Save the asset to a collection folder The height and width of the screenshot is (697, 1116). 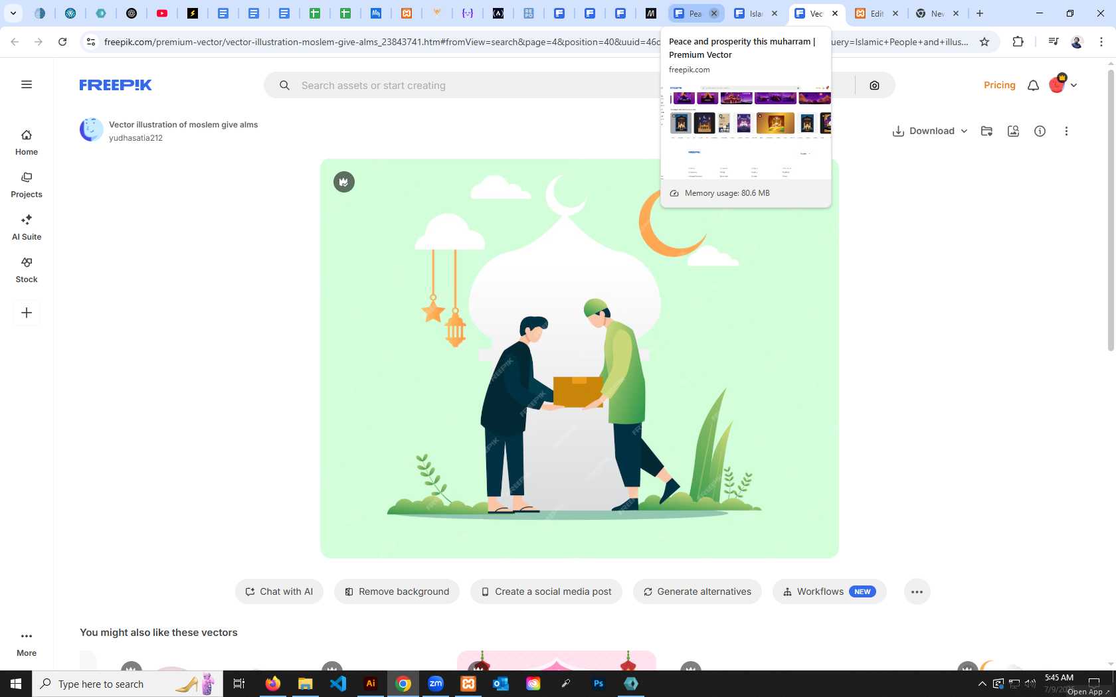(986, 131)
